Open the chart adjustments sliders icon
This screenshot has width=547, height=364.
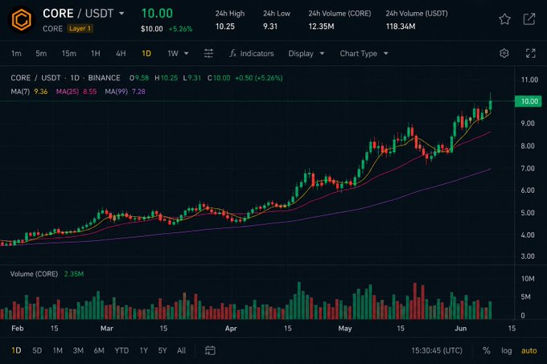[208, 53]
